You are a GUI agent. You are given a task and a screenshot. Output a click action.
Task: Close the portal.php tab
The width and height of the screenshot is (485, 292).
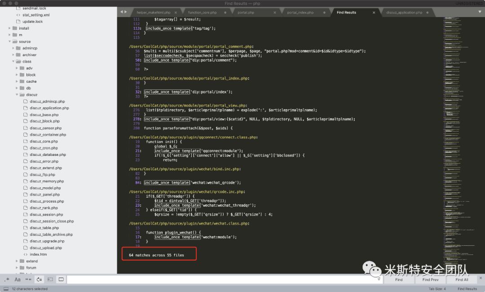pos(275,13)
